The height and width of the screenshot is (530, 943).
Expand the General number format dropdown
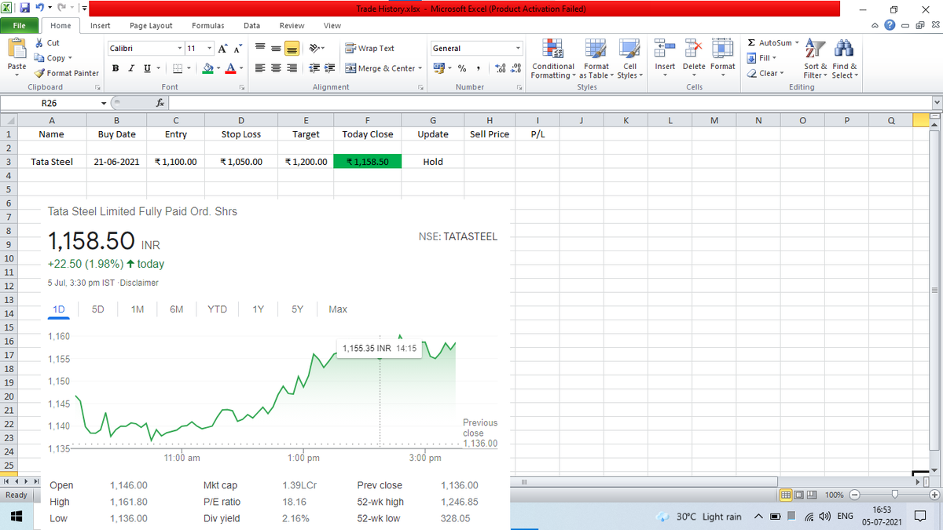pos(518,48)
